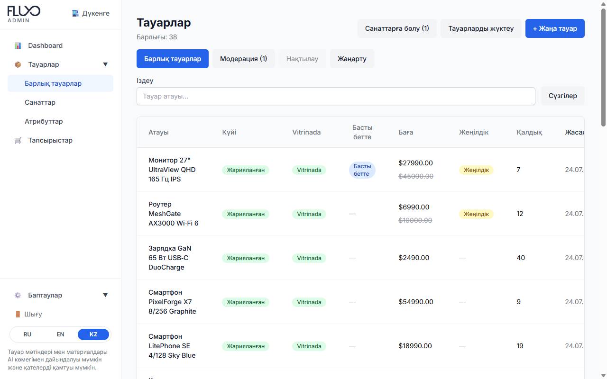Go to Дүкенге store link

point(91,13)
